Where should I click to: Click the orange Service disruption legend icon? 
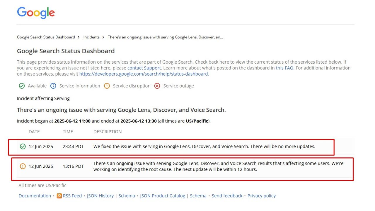(107, 86)
